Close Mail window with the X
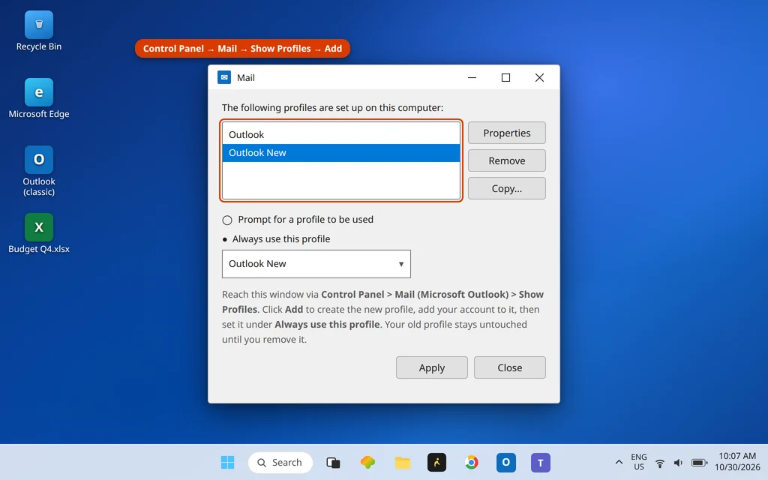The image size is (768, 480). point(540,77)
